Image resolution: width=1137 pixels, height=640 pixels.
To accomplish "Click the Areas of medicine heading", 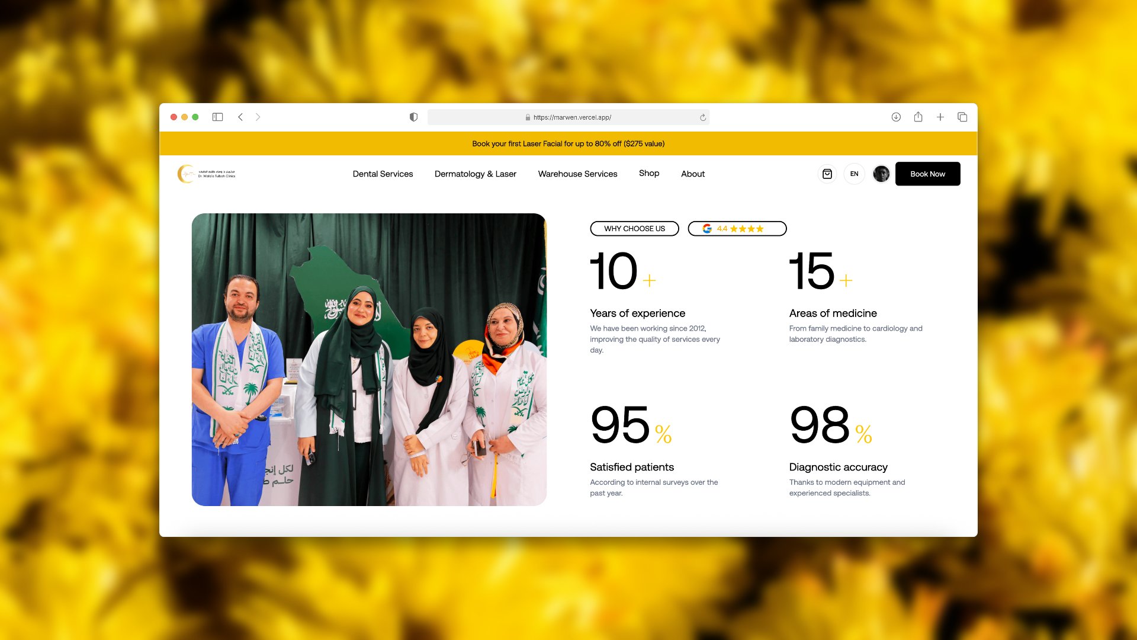I will coord(833,313).
